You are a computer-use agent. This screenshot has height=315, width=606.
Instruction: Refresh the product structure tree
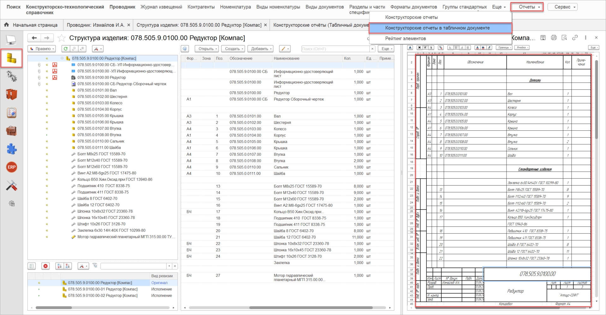65,49
